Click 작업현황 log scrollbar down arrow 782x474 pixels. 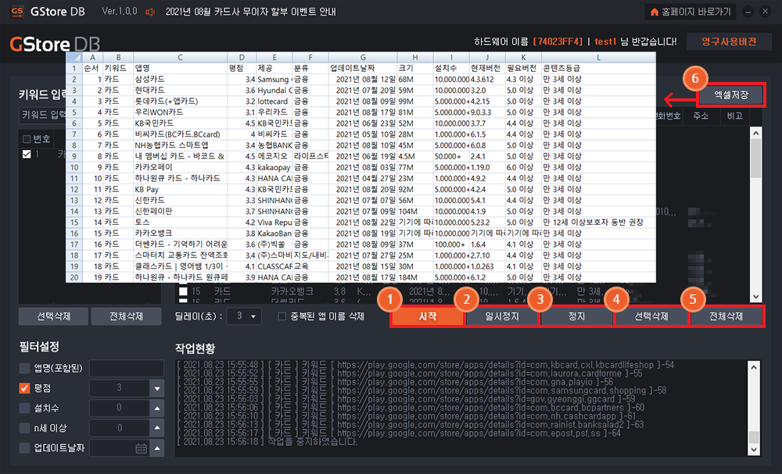point(754,449)
